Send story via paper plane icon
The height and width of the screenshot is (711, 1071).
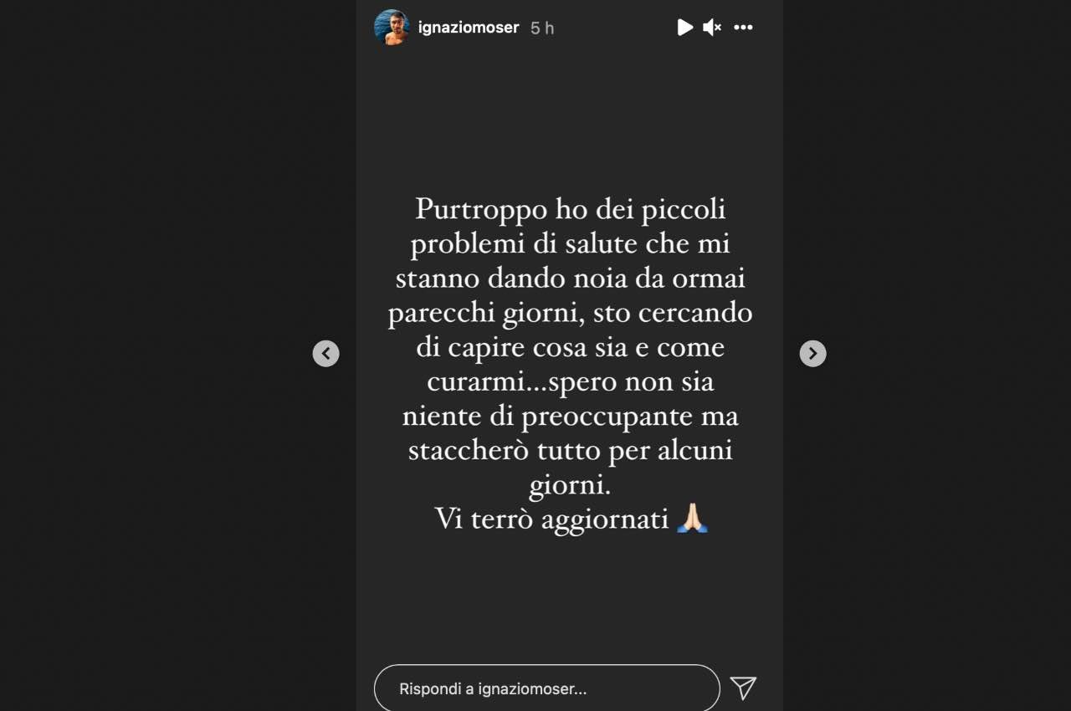pos(743,688)
